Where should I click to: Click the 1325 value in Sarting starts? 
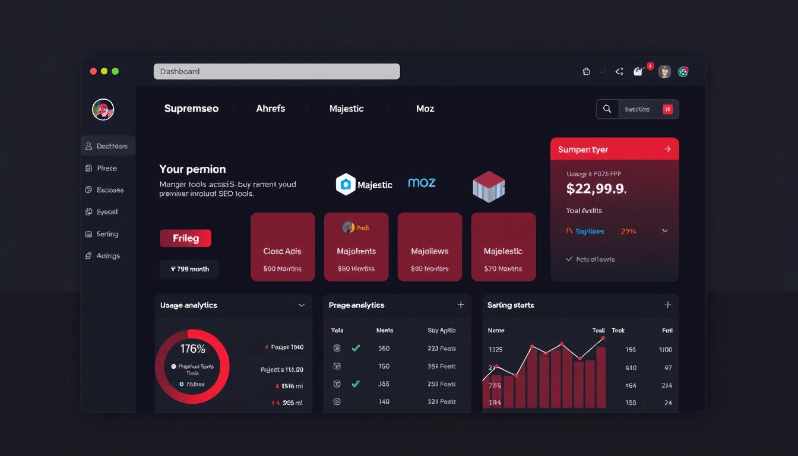tap(495, 350)
